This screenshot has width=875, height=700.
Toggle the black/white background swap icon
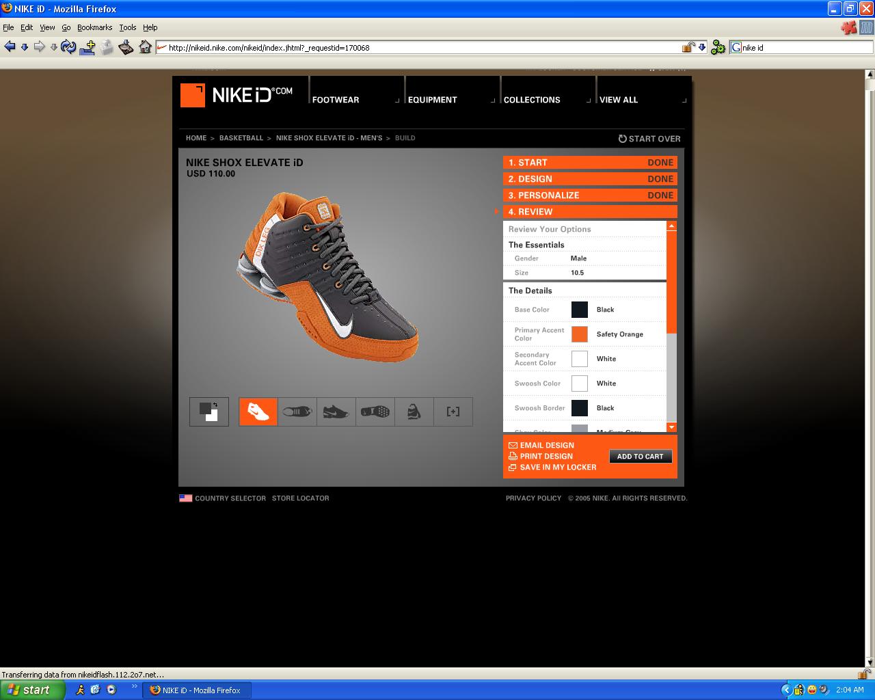pyautogui.click(x=209, y=412)
